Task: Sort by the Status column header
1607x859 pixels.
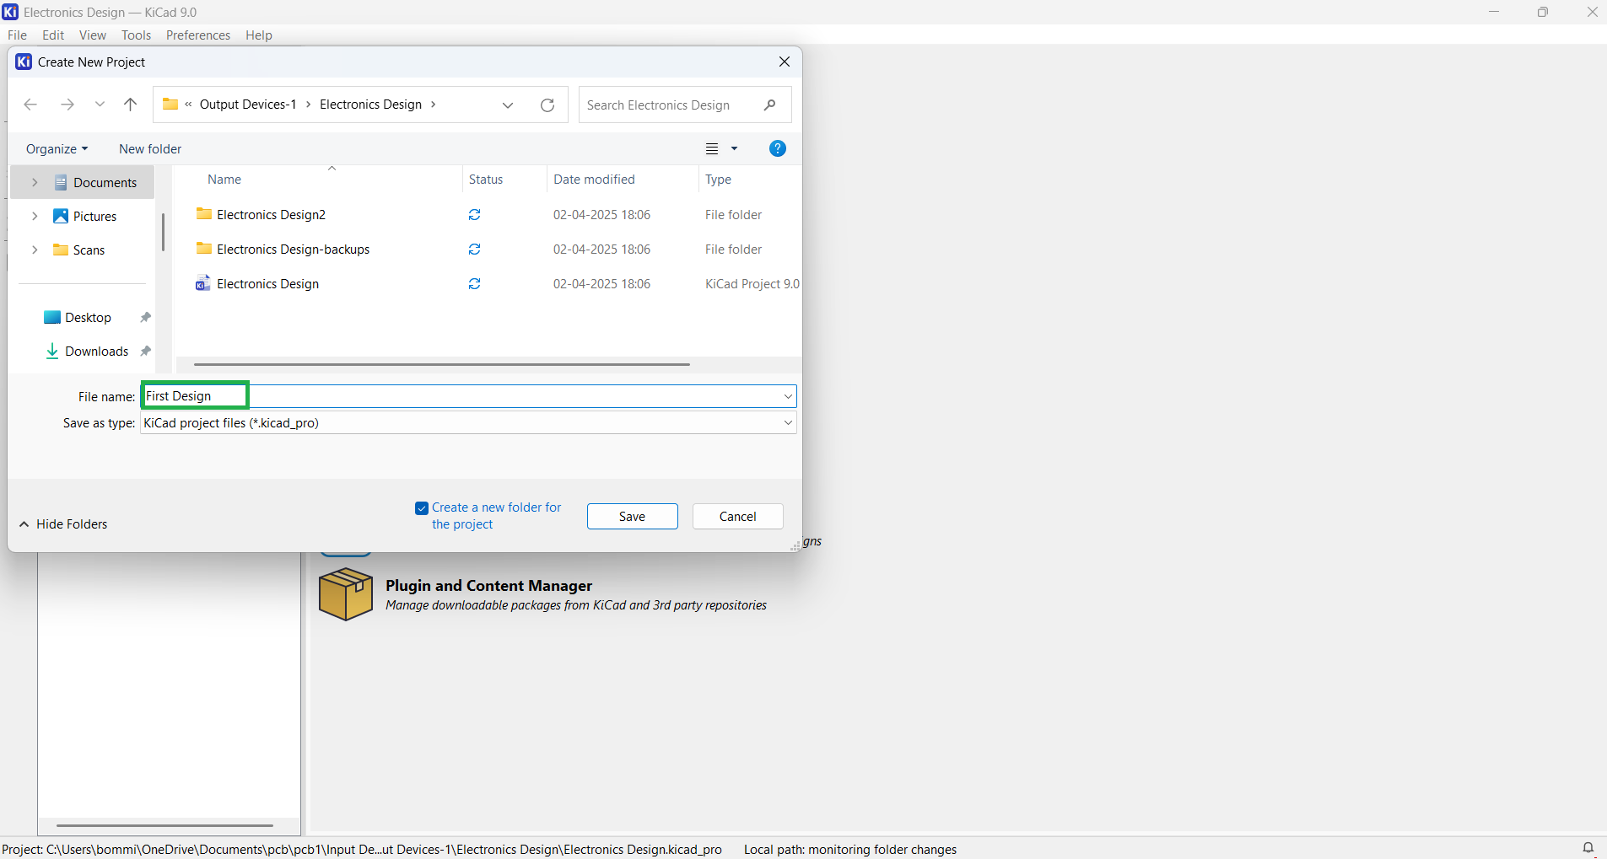Action: [486, 180]
